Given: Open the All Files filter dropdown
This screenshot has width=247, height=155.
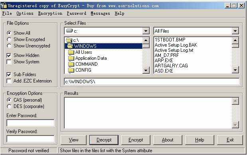Looking at the screenshot, I should 235,31.
